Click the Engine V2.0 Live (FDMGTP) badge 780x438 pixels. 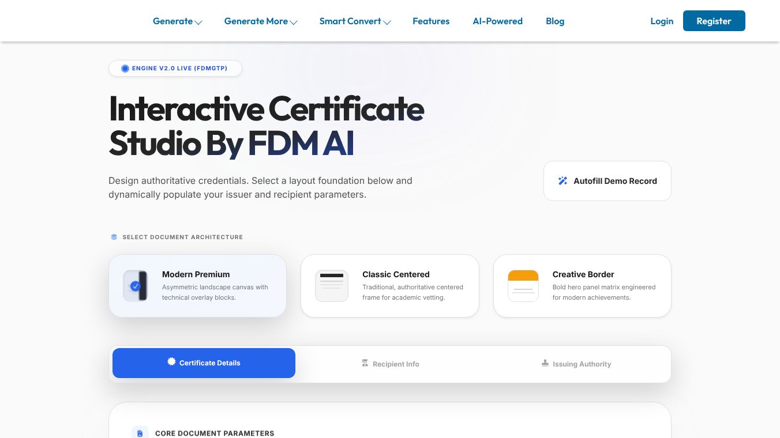tap(175, 69)
